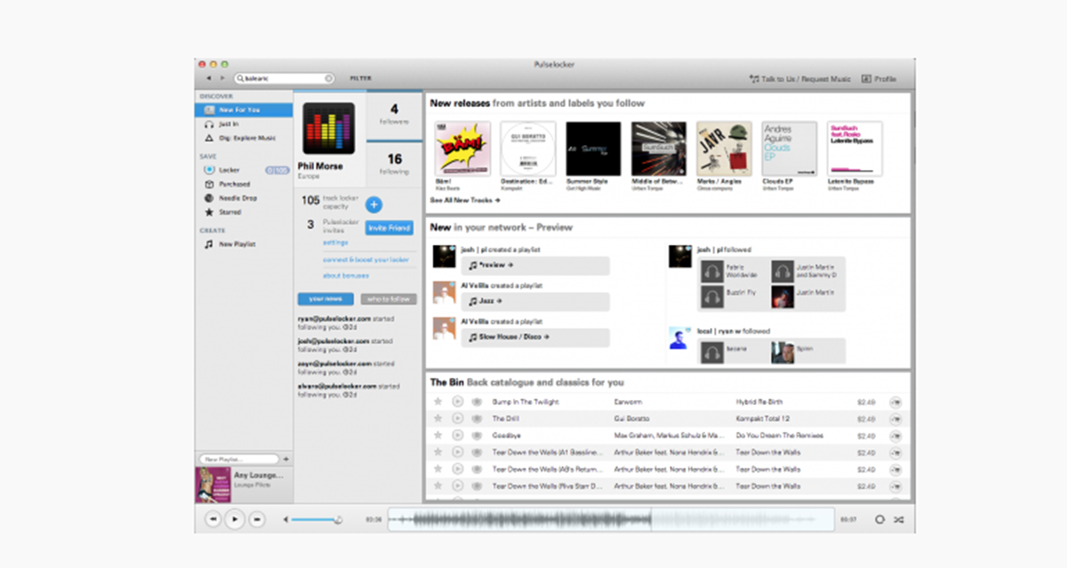Open Talk to Us / Request Music
The width and height of the screenshot is (1067, 568).
tap(799, 79)
